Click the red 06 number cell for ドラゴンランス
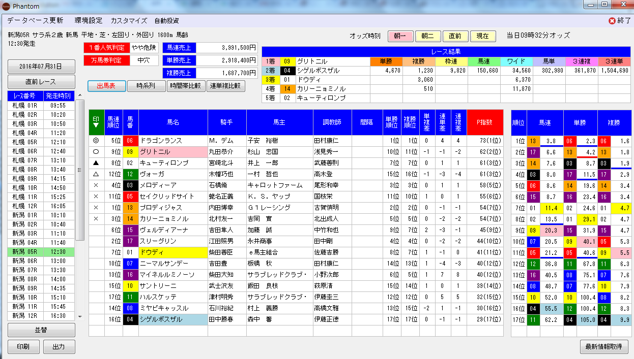 pos(130,141)
